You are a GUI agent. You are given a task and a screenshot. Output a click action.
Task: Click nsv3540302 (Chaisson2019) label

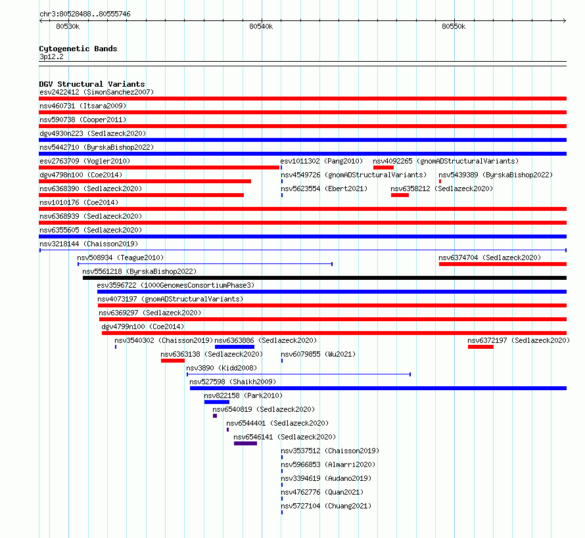pyautogui.click(x=164, y=340)
